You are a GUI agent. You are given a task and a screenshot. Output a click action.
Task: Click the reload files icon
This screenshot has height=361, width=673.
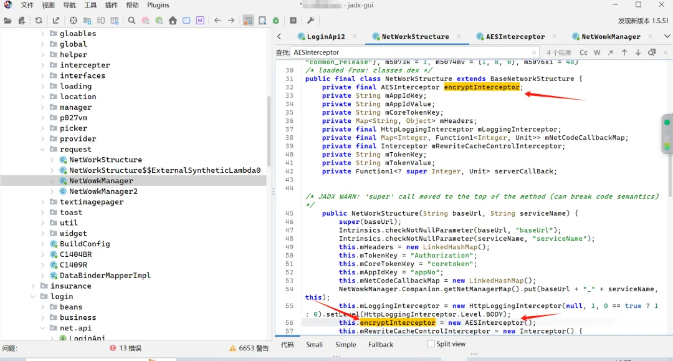(39, 21)
